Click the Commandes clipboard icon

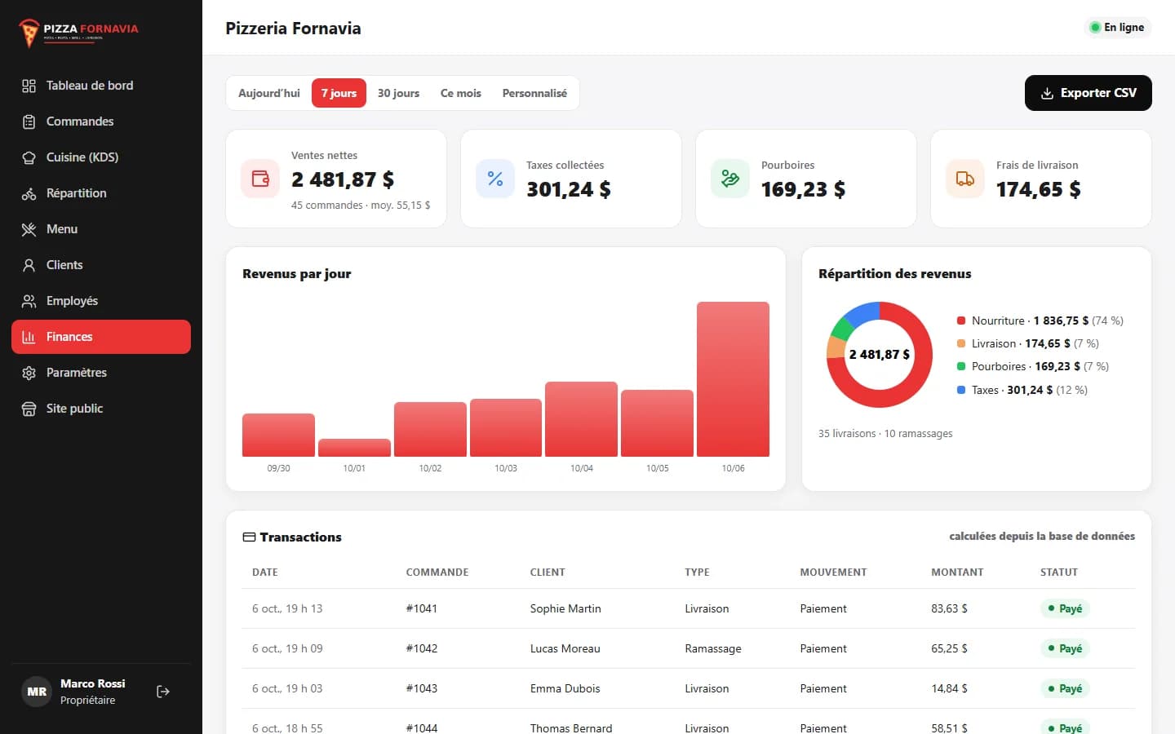(x=29, y=122)
